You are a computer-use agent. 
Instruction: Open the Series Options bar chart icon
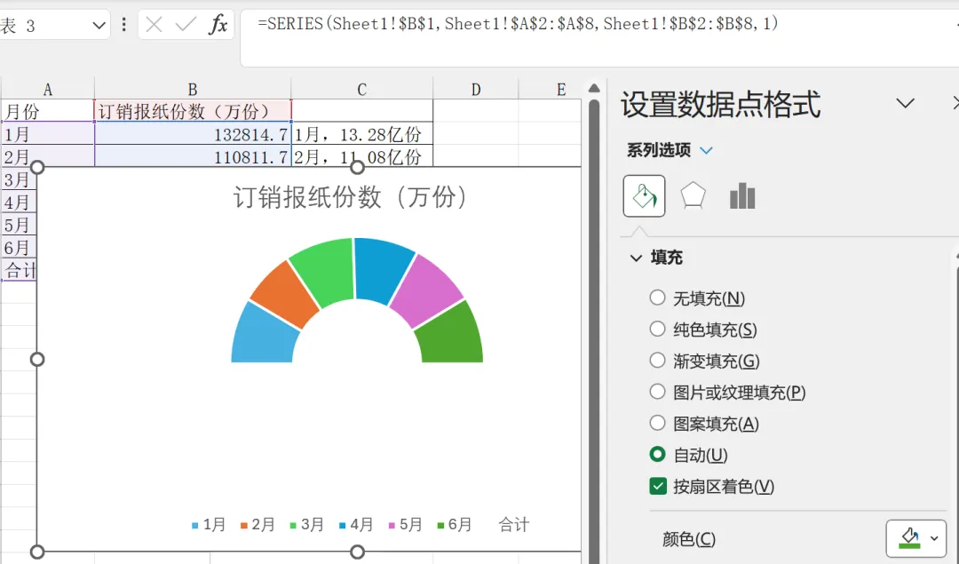742,195
